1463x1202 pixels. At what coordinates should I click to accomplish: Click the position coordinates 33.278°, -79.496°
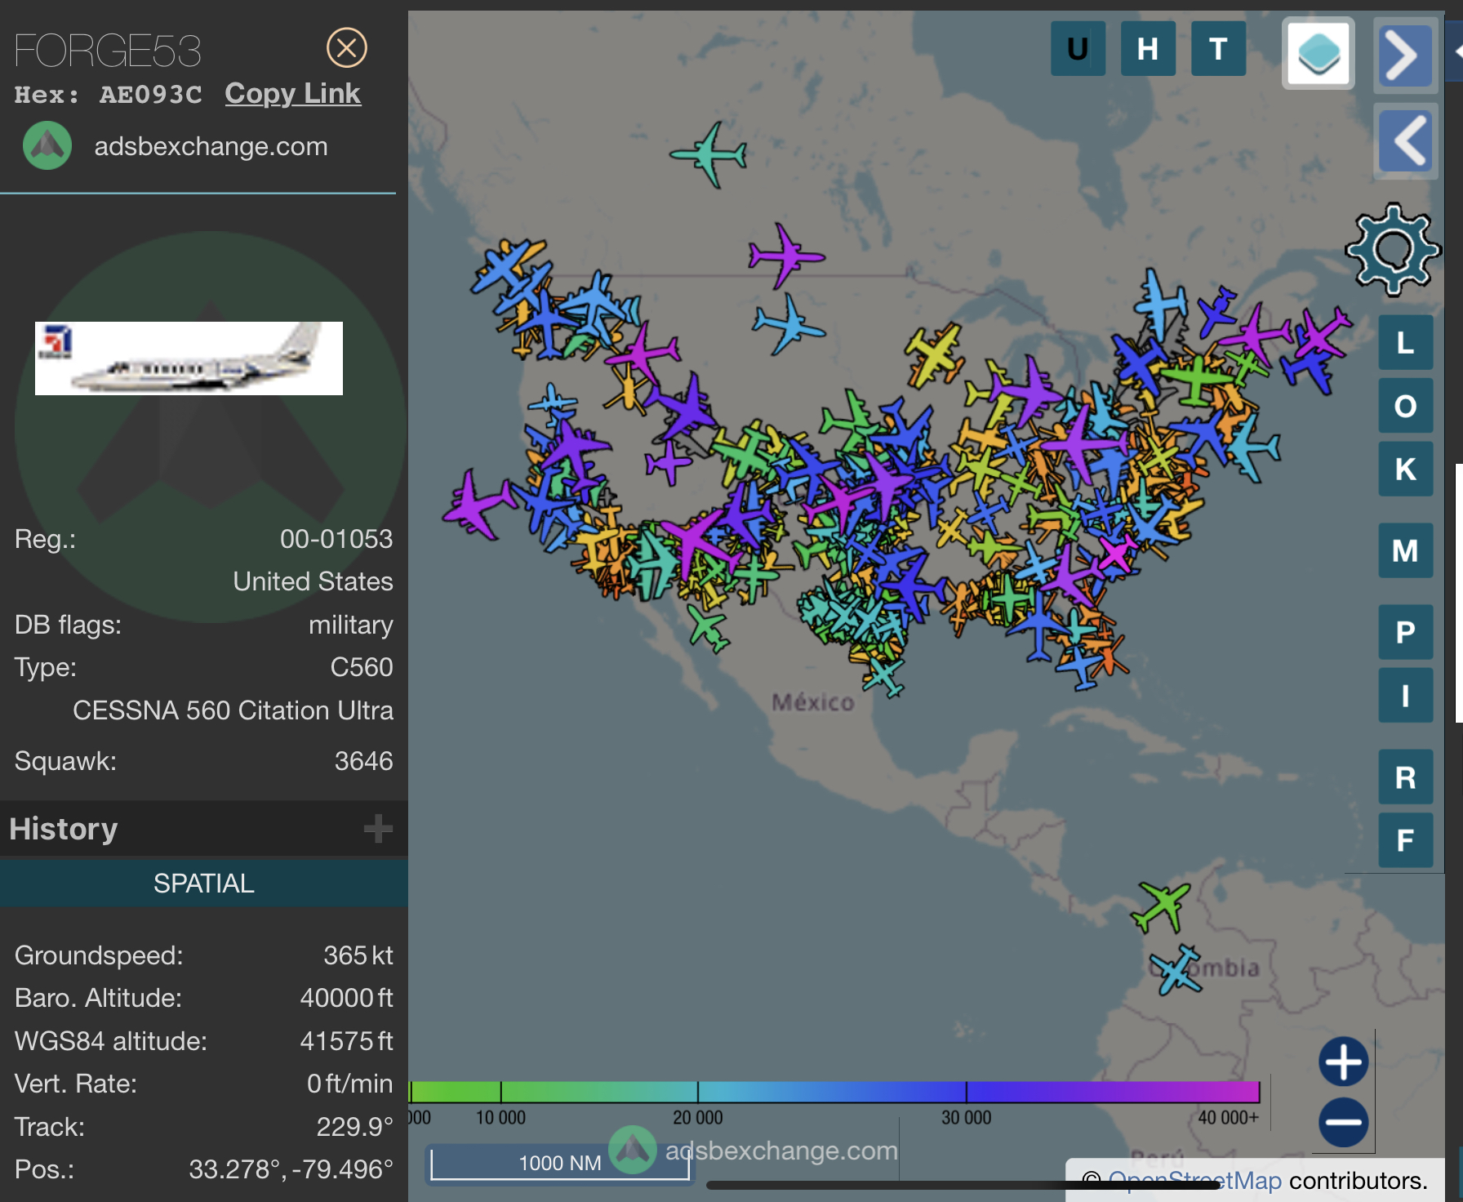pos(291,1169)
